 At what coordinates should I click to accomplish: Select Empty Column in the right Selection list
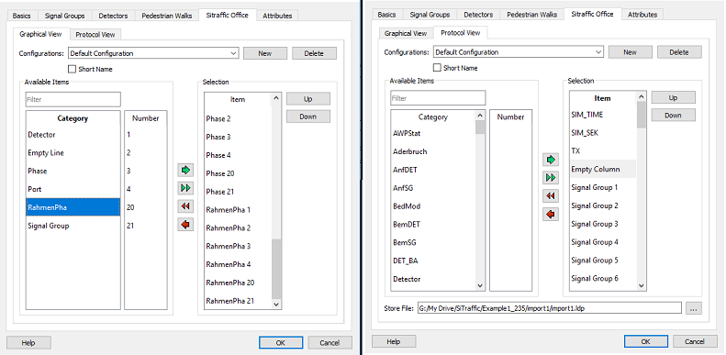(603, 169)
